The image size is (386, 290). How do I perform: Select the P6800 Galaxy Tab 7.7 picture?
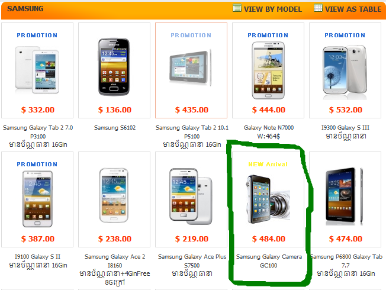(345, 196)
